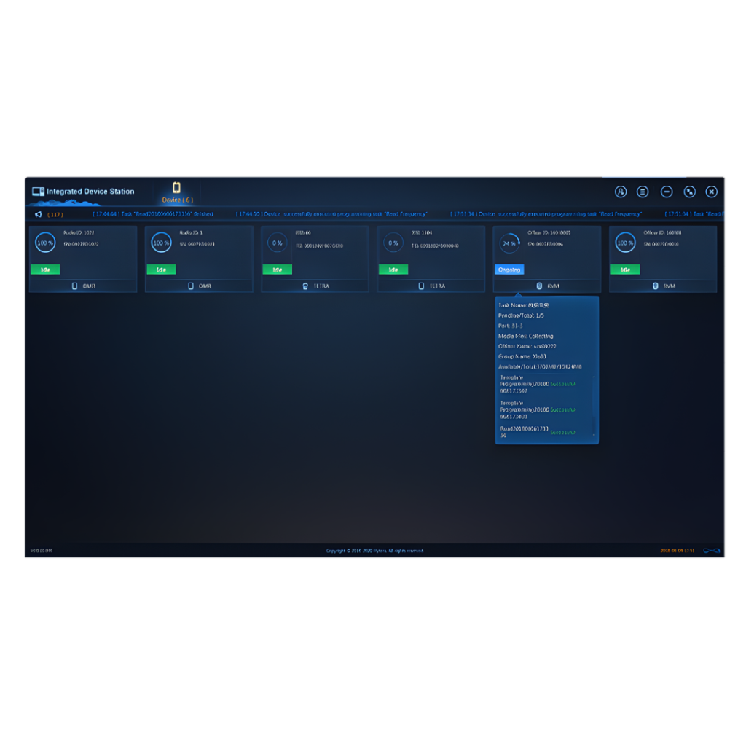Viewport: 746px width, 746px height.
Task: Select the second TETRA device card footer
Action: coord(431,286)
